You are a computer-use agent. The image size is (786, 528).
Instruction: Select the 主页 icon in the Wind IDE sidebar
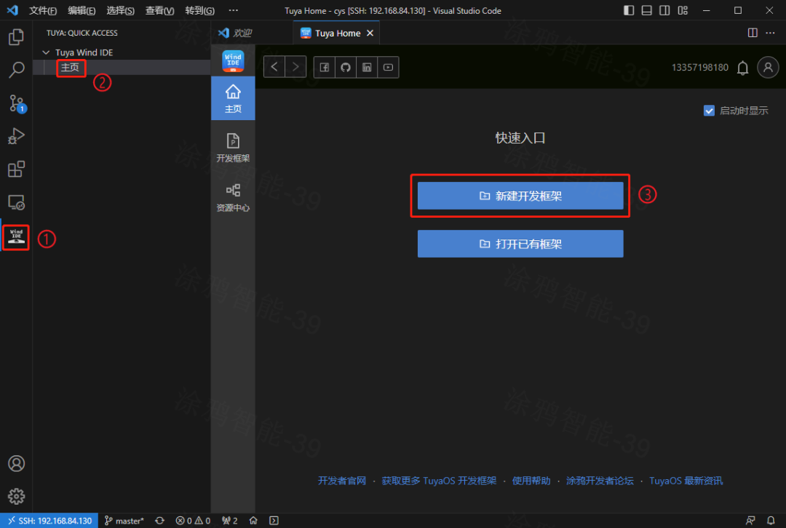point(233,98)
